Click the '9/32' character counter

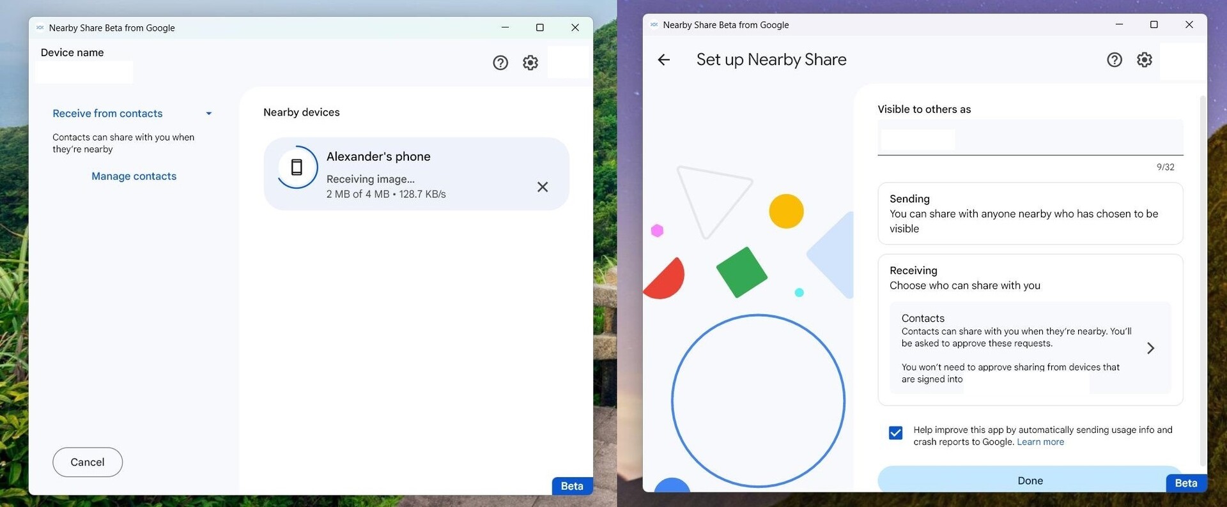[1166, 167]
